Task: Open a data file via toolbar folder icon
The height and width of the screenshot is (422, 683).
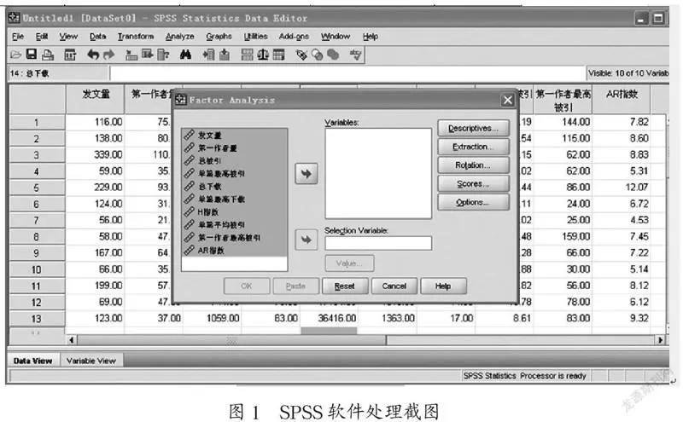Action: point(15,55)
